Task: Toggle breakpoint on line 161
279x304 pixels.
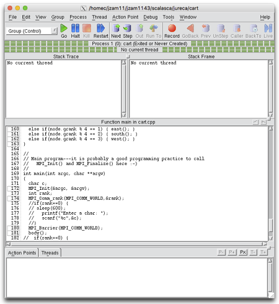Action: tap(14, 134)
